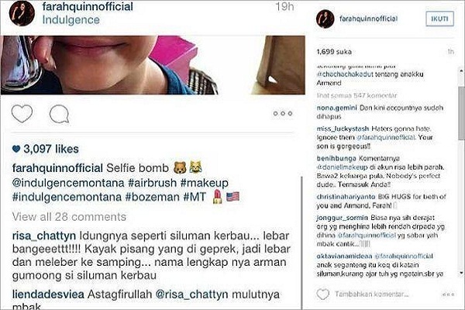
Task: Open the three-dot options on the post
Action: coord(283,113)
